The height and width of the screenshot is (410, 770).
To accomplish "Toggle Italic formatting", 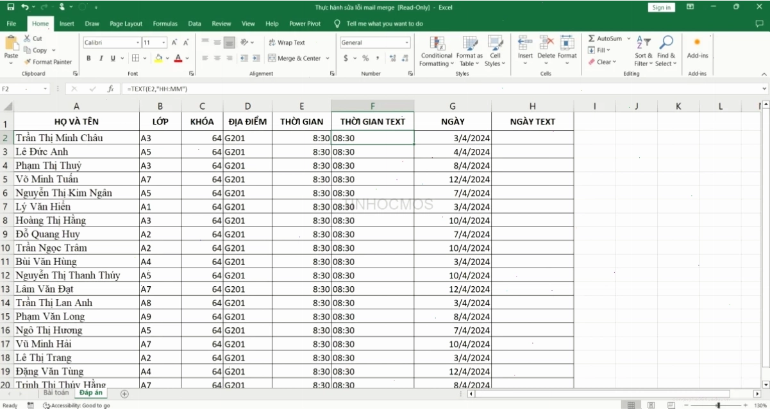I will [101, 58].
